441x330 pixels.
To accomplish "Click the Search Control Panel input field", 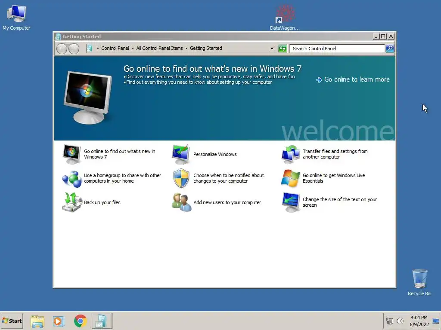I will coord(337,49).
